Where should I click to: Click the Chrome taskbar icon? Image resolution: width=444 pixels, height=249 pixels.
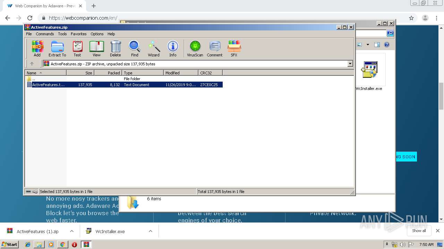point(62,245)
